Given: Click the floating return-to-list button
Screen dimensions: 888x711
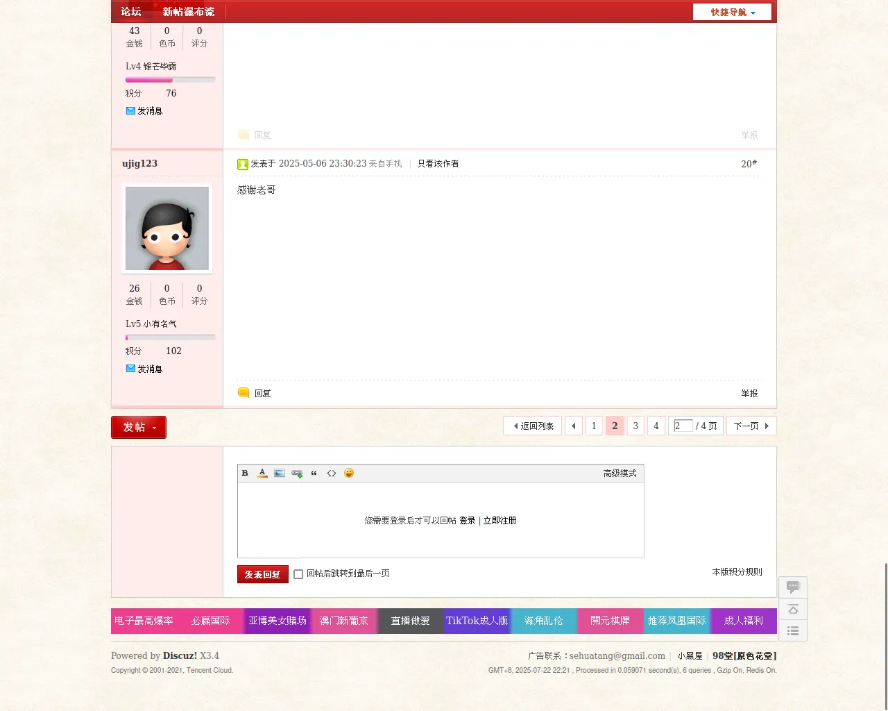Looking at the screenshot, I should pyautogui.click(x=793, y=630).
